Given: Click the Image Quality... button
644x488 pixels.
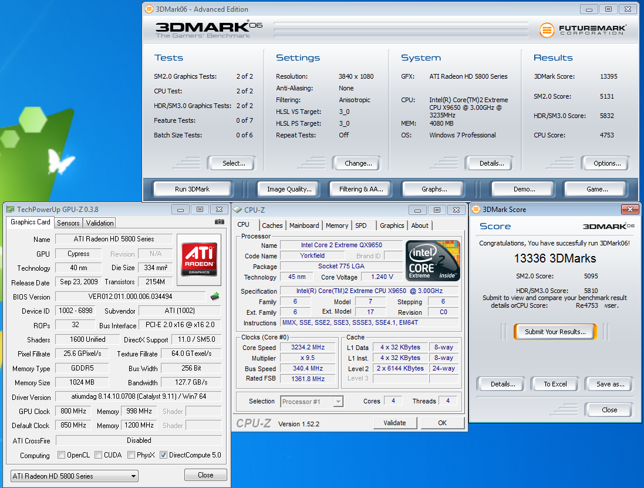Looking at the screenshot, I should click(289, 189).
